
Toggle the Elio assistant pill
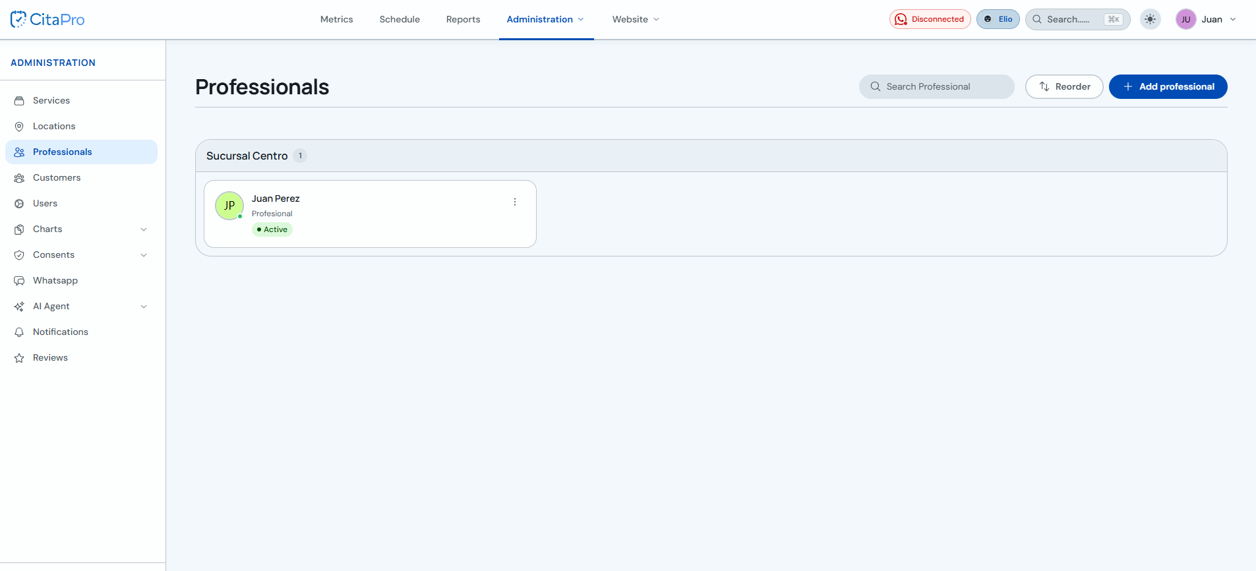click(x=998, y=19)
